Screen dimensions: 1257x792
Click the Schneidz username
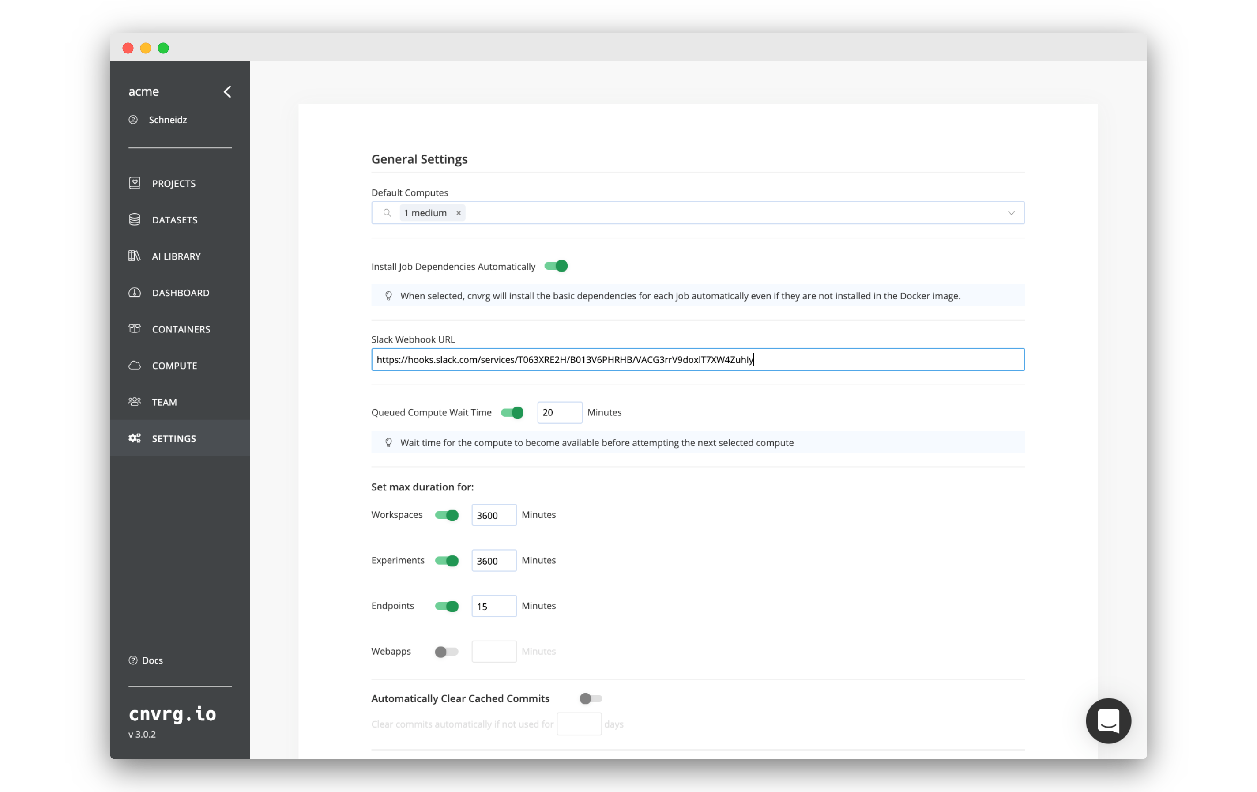tap(168, 120)
